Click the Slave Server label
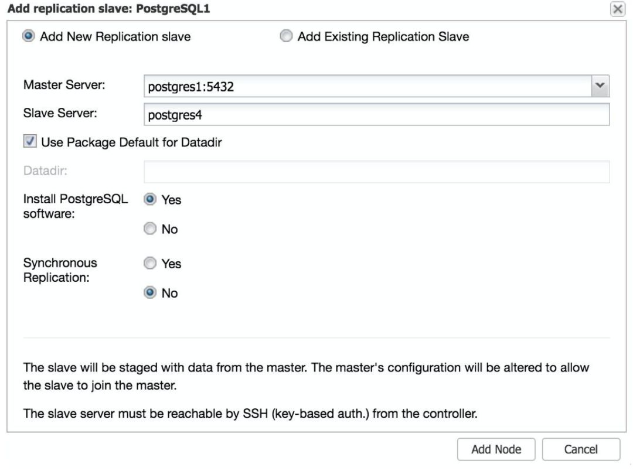 point(60,113)
